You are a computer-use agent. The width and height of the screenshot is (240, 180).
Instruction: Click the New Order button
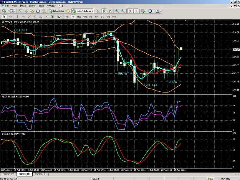point(56,11)
